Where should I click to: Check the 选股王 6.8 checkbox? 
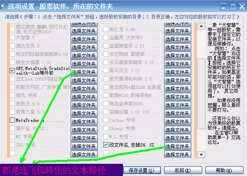[12, 104]
